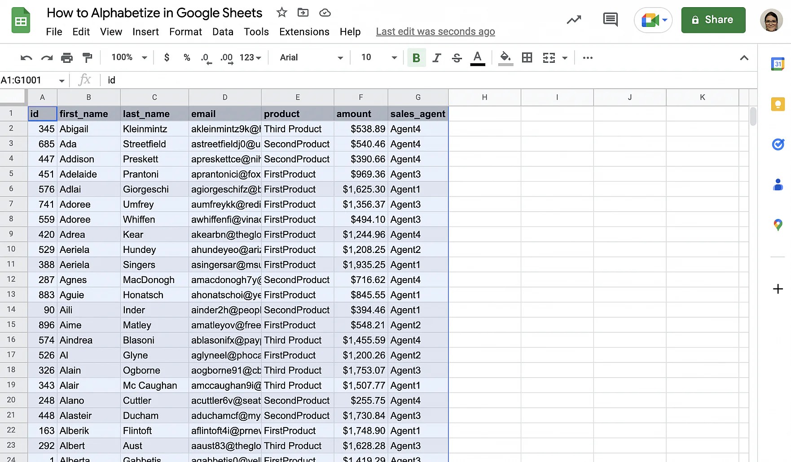Image resolution: width=791 pixels, height=462 pixels.
Task: Select the Paint format tool
Action: pos(87,57)
